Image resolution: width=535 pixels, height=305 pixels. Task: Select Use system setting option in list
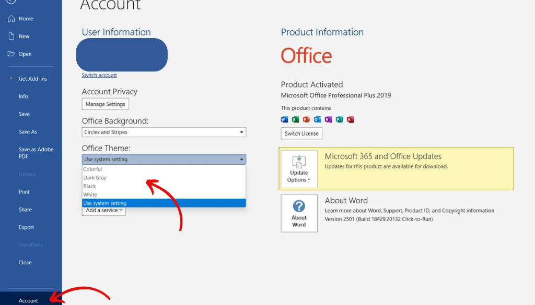(164, 203)
